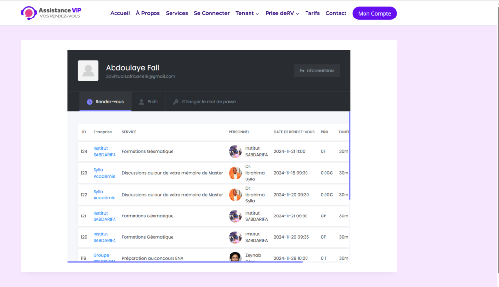This screenshot has height=287, width=499.
Task: Click the horizontal scrollbar under the table
Action: click(x=185, y=262)
